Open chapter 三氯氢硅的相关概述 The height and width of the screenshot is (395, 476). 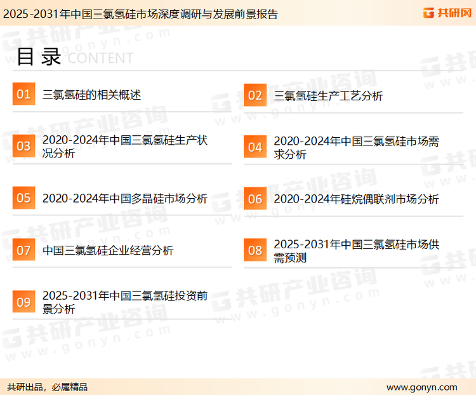pyautogui.click(x=91, y=95)
